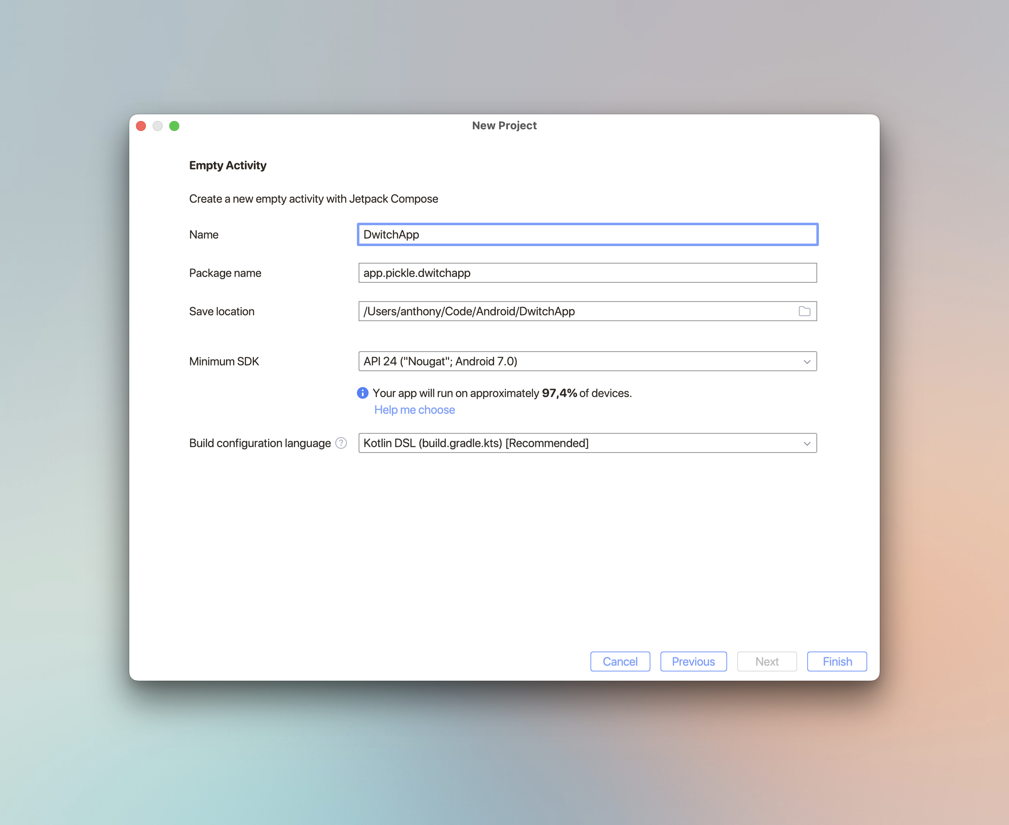Click the chevron arrow on the API 24 combo box
The image size is (1009, 825).
(x=807, y=362)
